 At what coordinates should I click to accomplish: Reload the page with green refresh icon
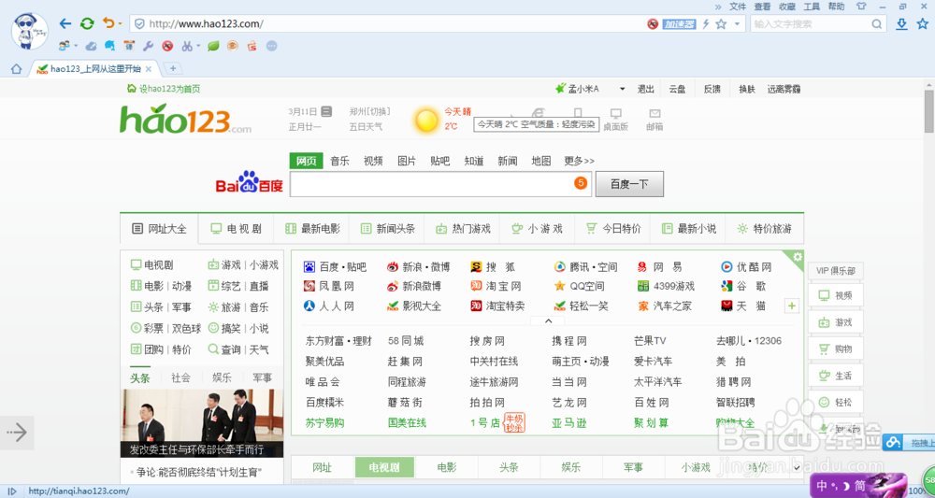coord(87,24)
